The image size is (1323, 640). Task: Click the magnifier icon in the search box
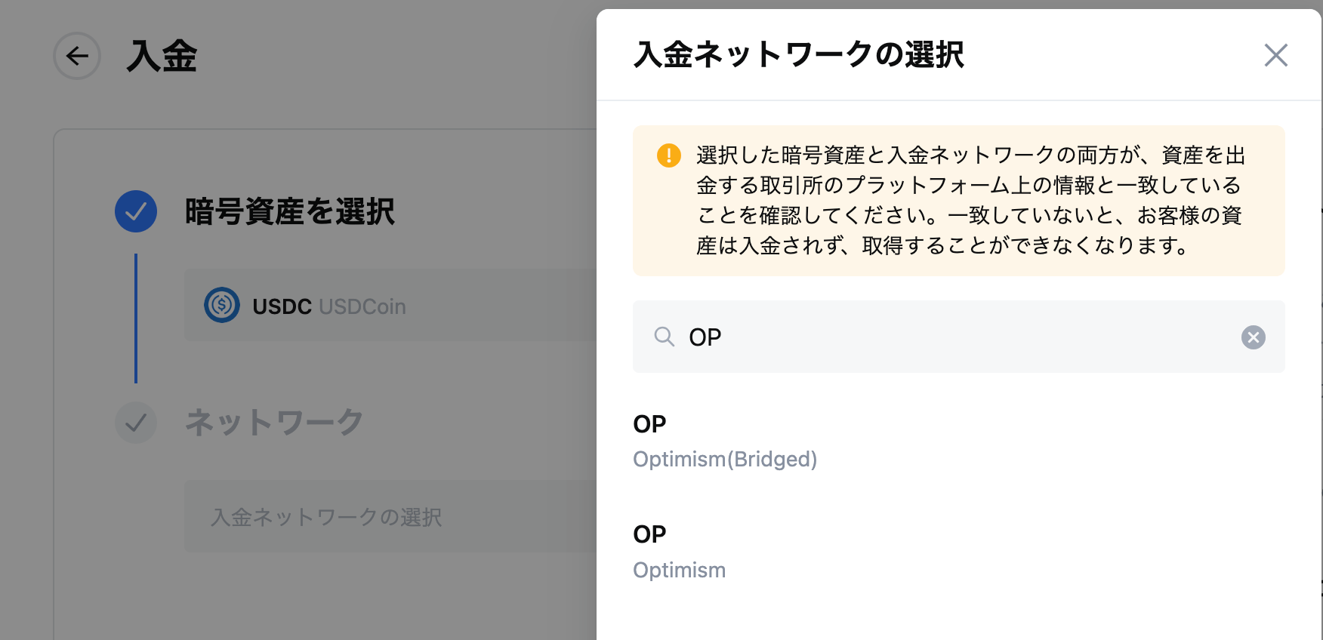[664, 337]
